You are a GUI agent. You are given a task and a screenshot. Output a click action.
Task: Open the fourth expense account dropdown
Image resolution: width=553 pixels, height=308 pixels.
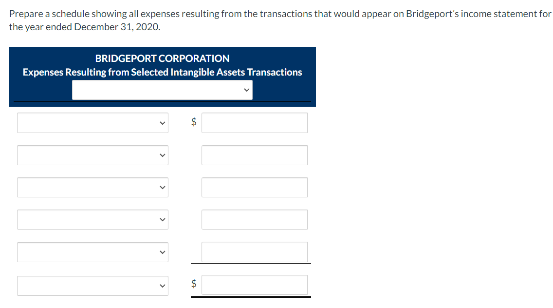(92, 219)
